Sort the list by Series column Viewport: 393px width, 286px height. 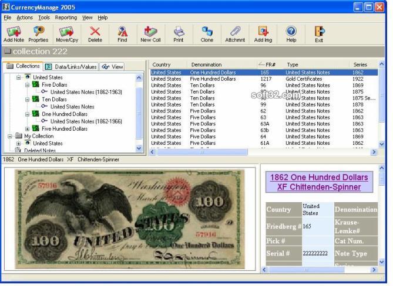pyautogui.click(x=364, y=64)
